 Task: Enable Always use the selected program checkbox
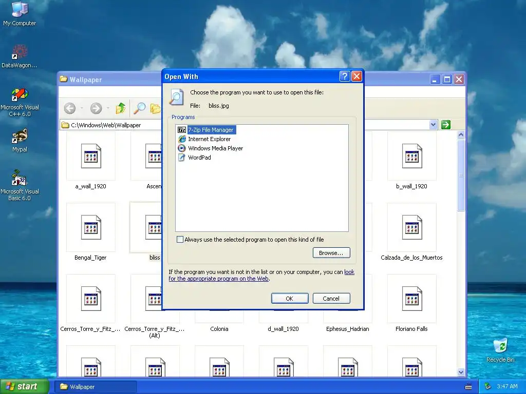coord(180,240)
